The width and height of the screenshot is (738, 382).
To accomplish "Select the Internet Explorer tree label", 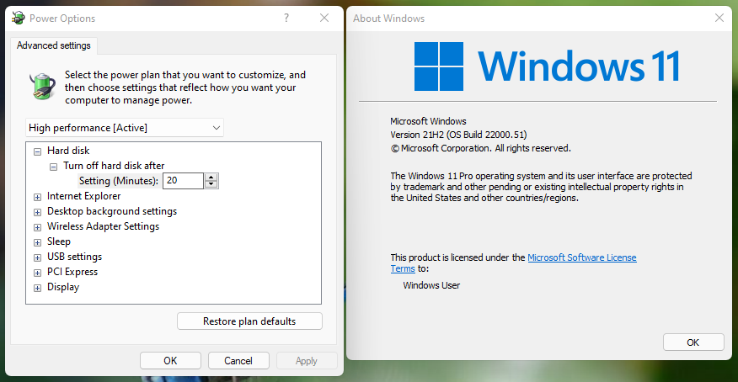I will pyautogui.click(x=83, y=196).
